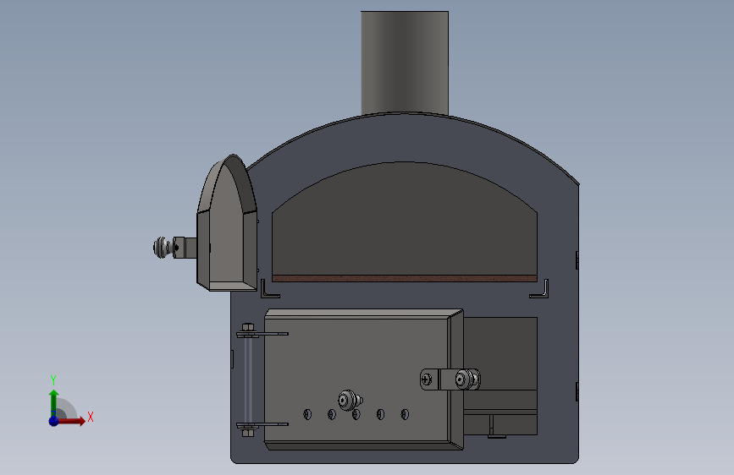This screenshot has height=475, width=734.
Task: Select the brown baking stone slab
Action: (405, 278)
